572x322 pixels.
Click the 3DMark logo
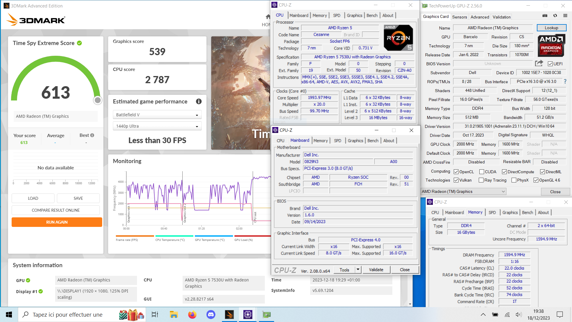point(36,20)
